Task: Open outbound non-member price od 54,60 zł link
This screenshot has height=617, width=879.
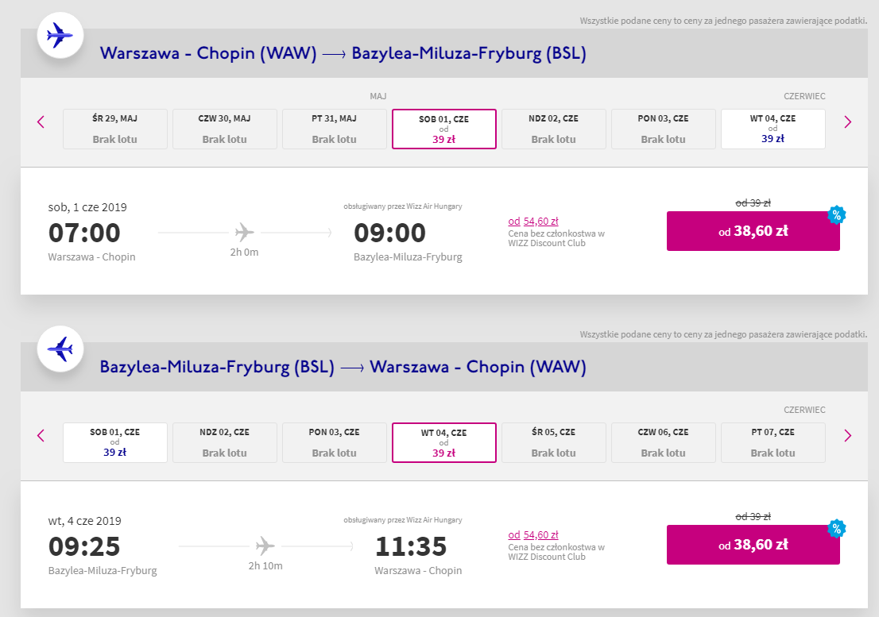Action: pos(533,222)
